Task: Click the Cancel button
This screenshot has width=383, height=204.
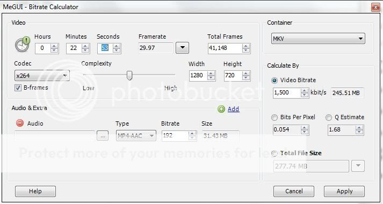Action: click(x=294, y=191)
